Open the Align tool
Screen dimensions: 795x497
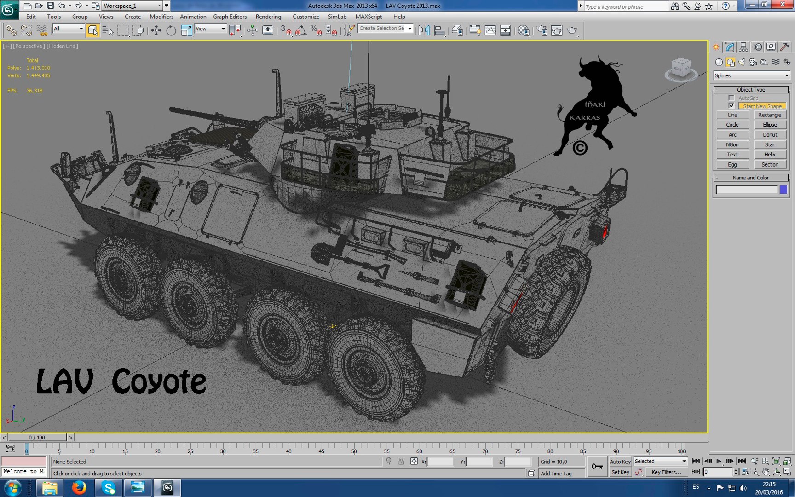(x=439, y=31)
